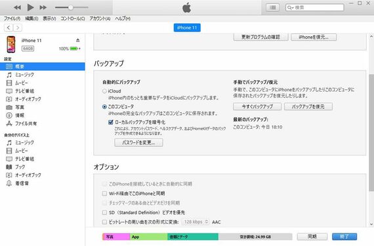Select the iCloud backup radio button

pyautogui.click(x=104, y=91)
